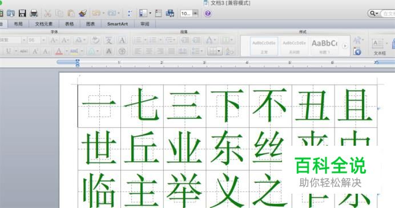Open Help with the purple question mark
The image size is (395, 208).
point(208,13)
